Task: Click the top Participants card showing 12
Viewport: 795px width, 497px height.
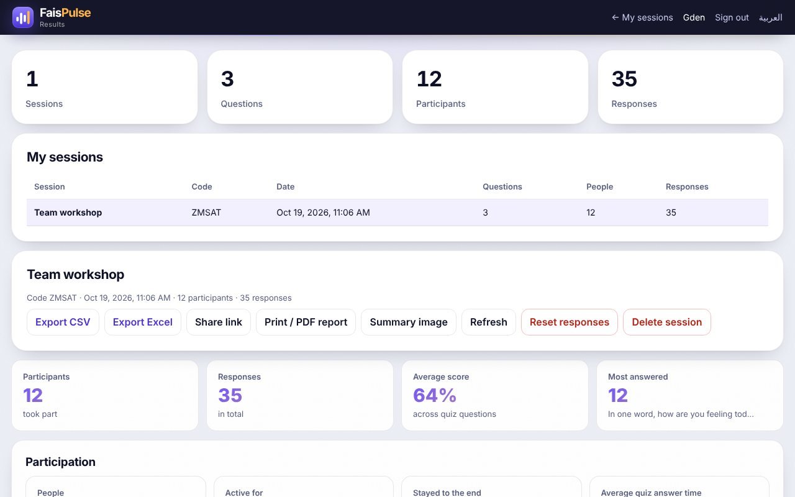Action: click(x=495, y=87)
